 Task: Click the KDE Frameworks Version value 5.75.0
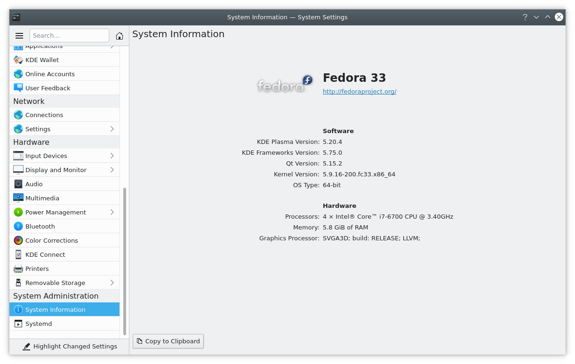pyautogui.click(x=332, y=152)
